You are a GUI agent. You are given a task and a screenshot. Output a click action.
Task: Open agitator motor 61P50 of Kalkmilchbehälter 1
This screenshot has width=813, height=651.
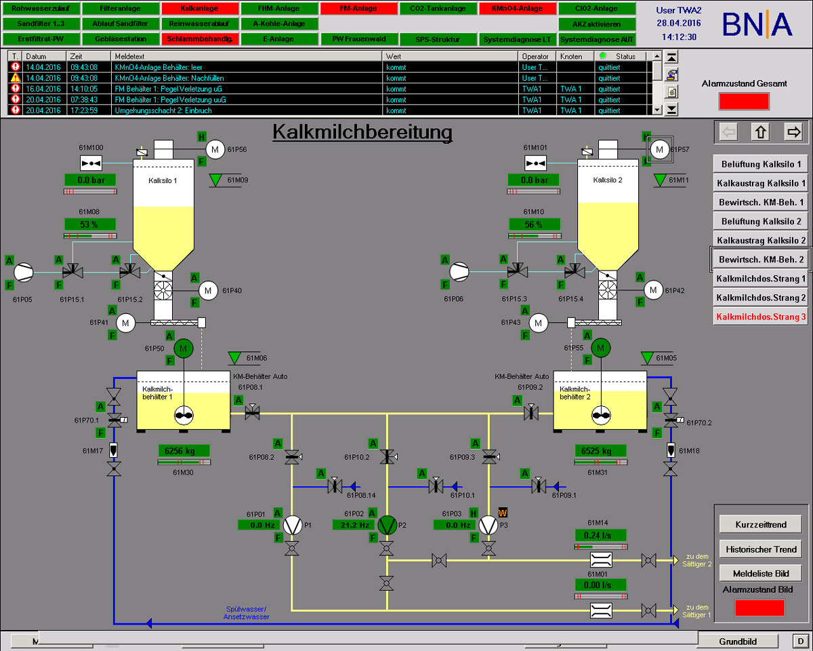tap(184, 349)
